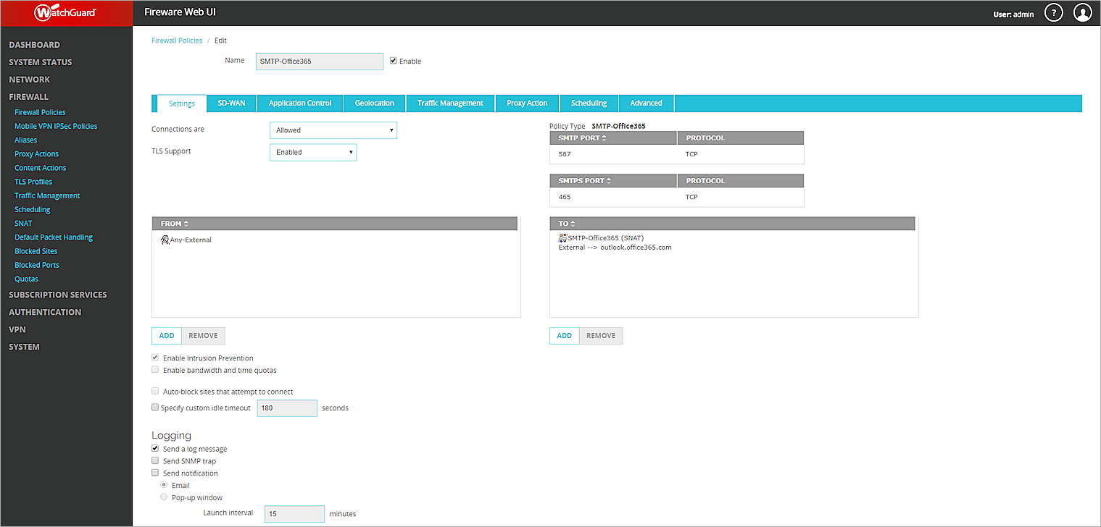Open the SD-WAN tab
This screenshot has height=527, width=1101.
point(230,103)
